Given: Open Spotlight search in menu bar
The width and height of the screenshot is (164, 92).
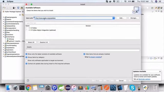Looking at the screenshot, I should [152, 1].
